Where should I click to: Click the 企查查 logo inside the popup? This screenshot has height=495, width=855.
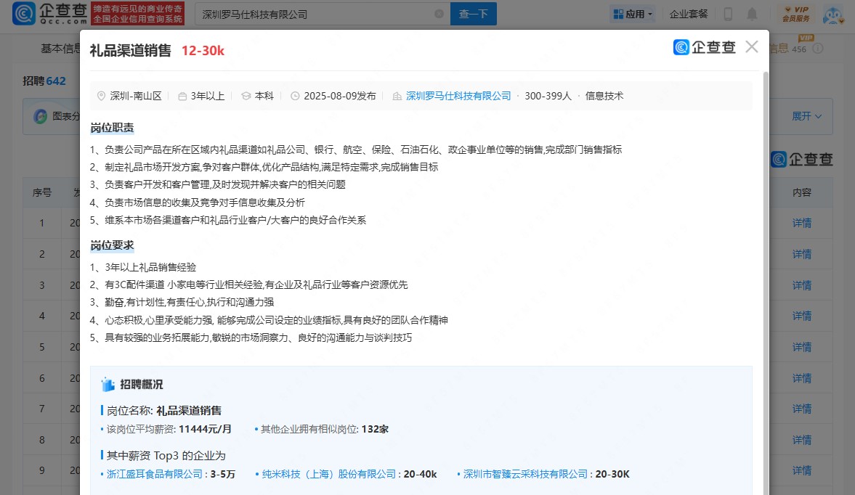pyautogui.click(x=705, y=47)
